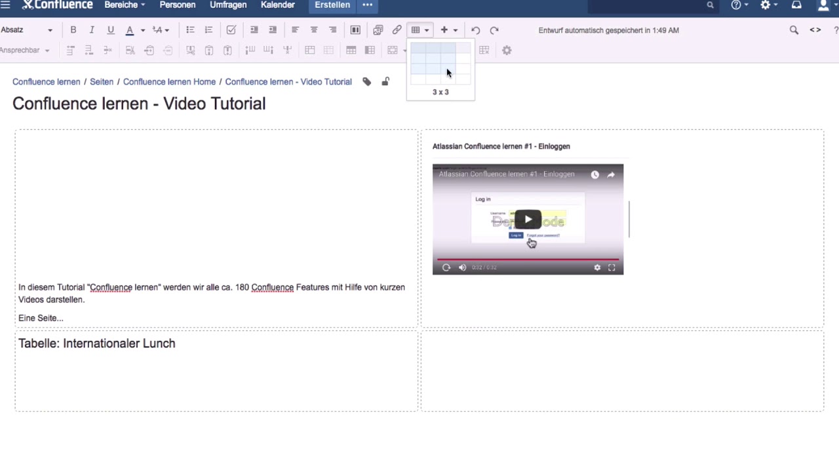Go to Confluence lernen breadcrumb
The width and height of the screenshot is (839, 472).
coord(46,82)
